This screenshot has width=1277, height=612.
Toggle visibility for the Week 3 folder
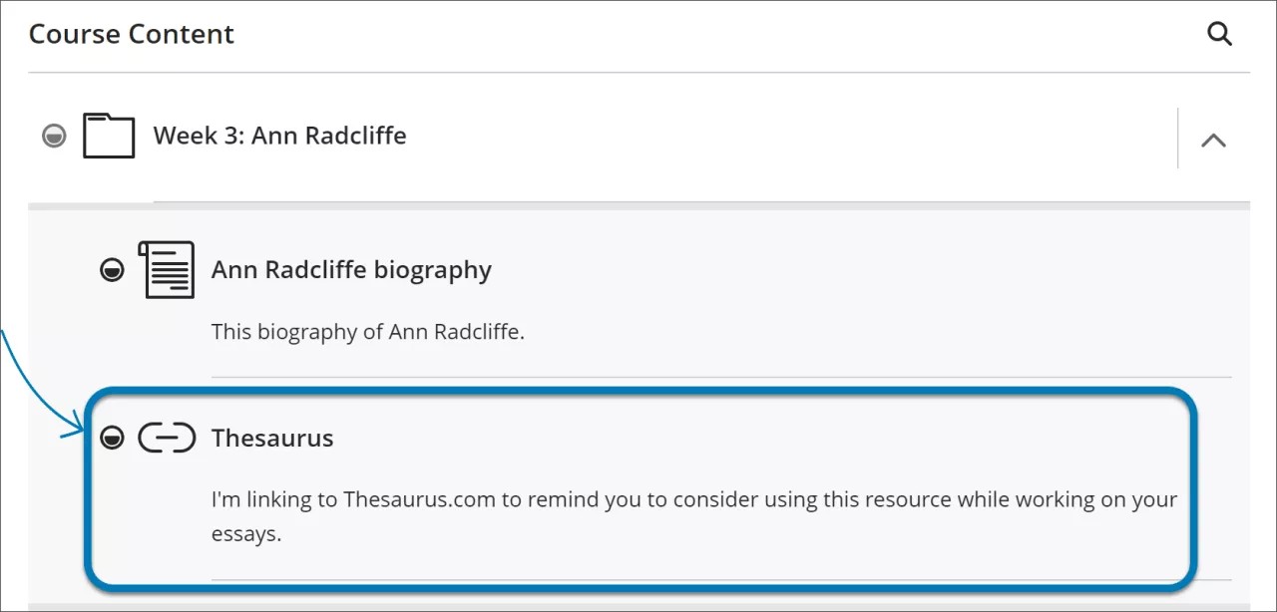click(53, 136)
